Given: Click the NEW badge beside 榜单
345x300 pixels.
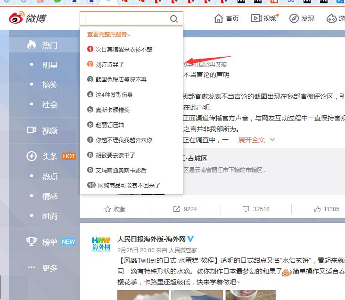Looking at the screenshot, I should click(x=68, y=242).
